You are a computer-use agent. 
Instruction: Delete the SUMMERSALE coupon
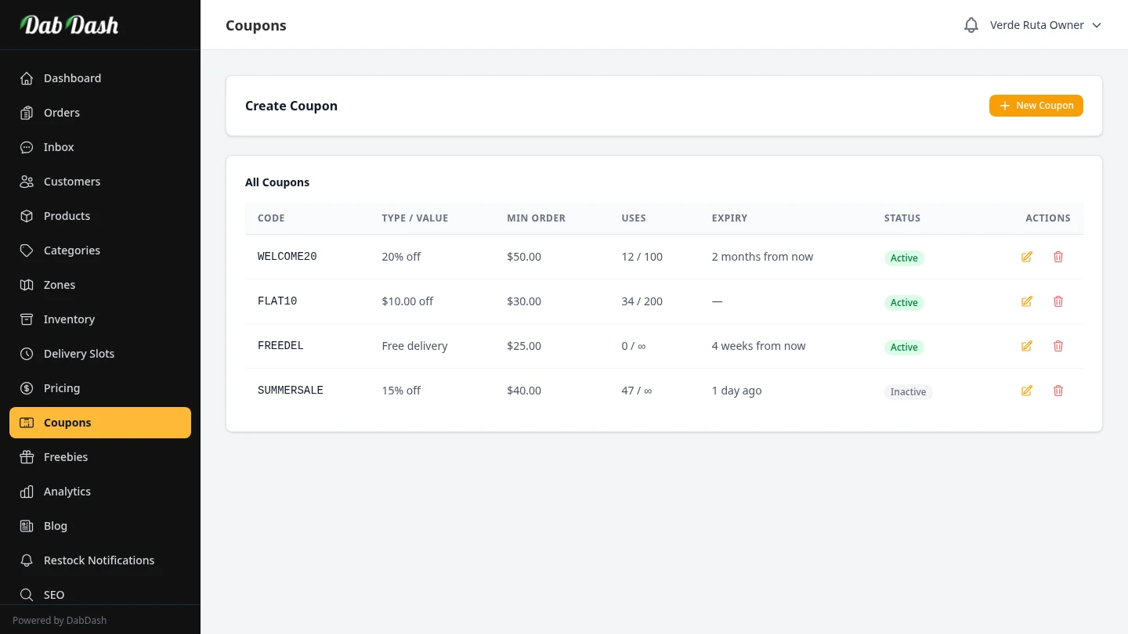pyautogui.click(x=1057, y=391)
